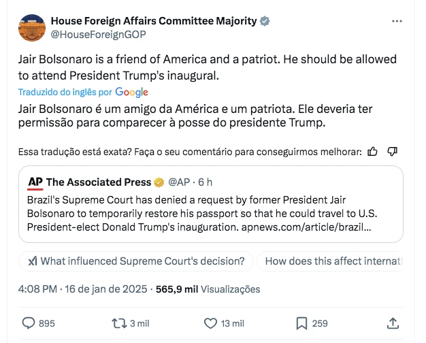Open the quoted Associated Press post card
This screenshot has width=426, height=343.
tap(211, 204)
